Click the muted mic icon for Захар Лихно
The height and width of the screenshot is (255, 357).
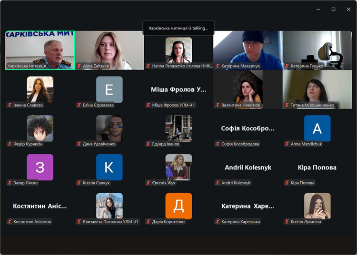[10, 183]
